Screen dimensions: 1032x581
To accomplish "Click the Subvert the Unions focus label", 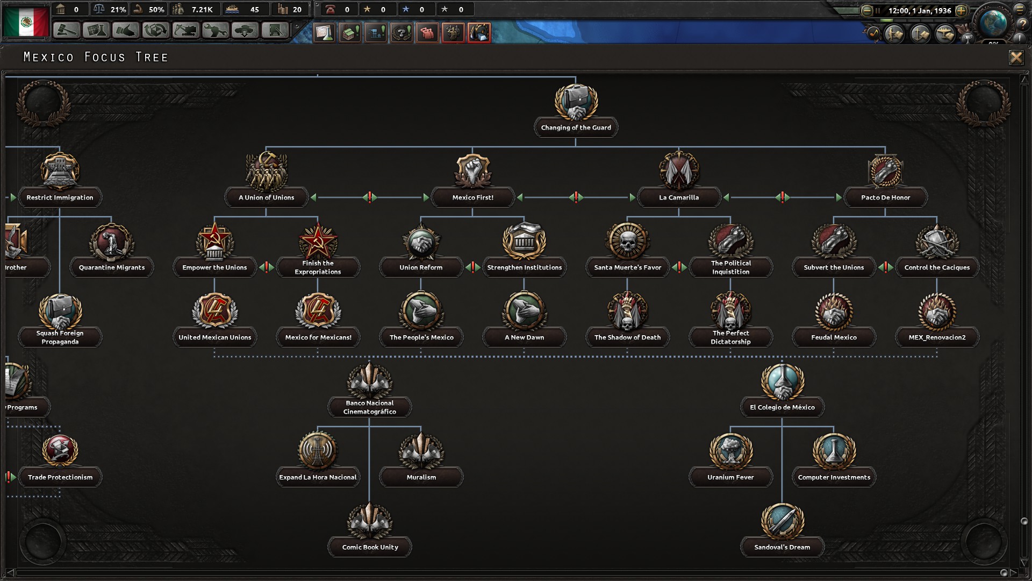I will tap(834, 267).
